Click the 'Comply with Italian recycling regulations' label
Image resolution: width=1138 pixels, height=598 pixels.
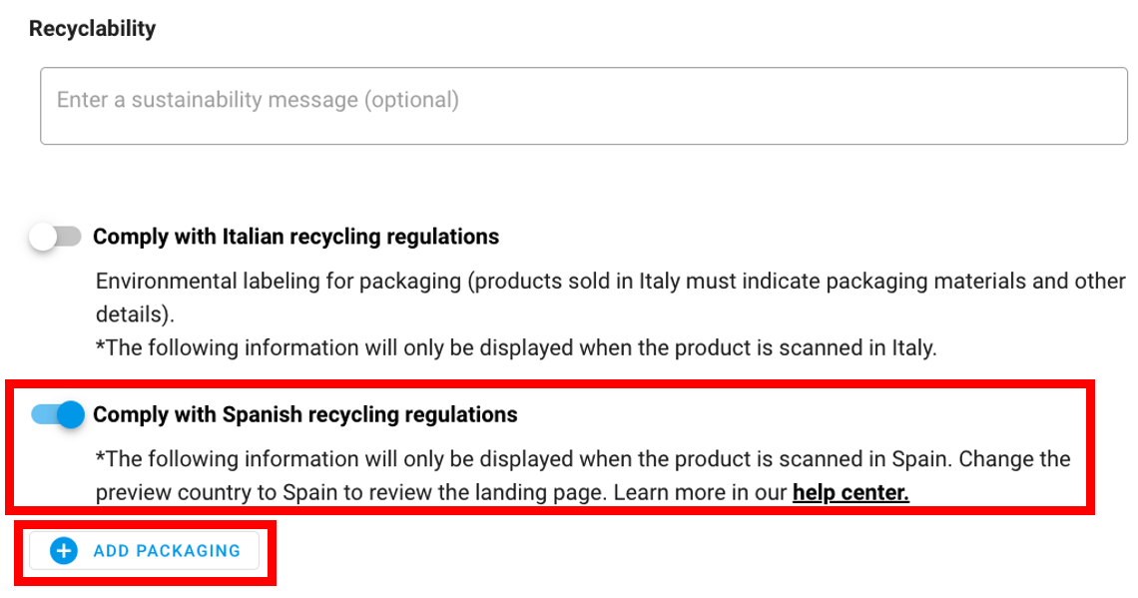point(295,238)
